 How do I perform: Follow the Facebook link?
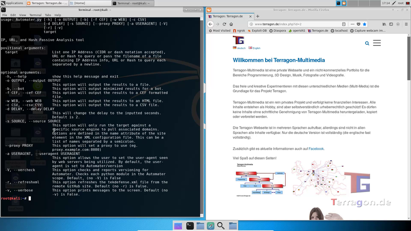pos(316,149)
